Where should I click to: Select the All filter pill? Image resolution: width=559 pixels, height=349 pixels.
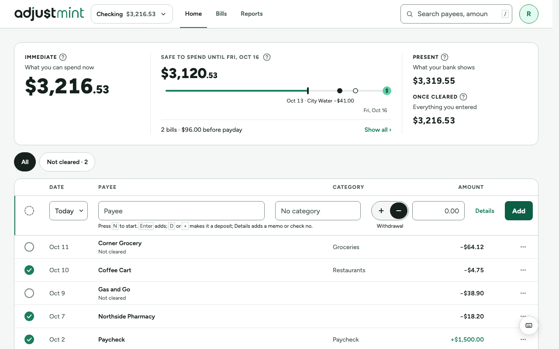[25, 162]
